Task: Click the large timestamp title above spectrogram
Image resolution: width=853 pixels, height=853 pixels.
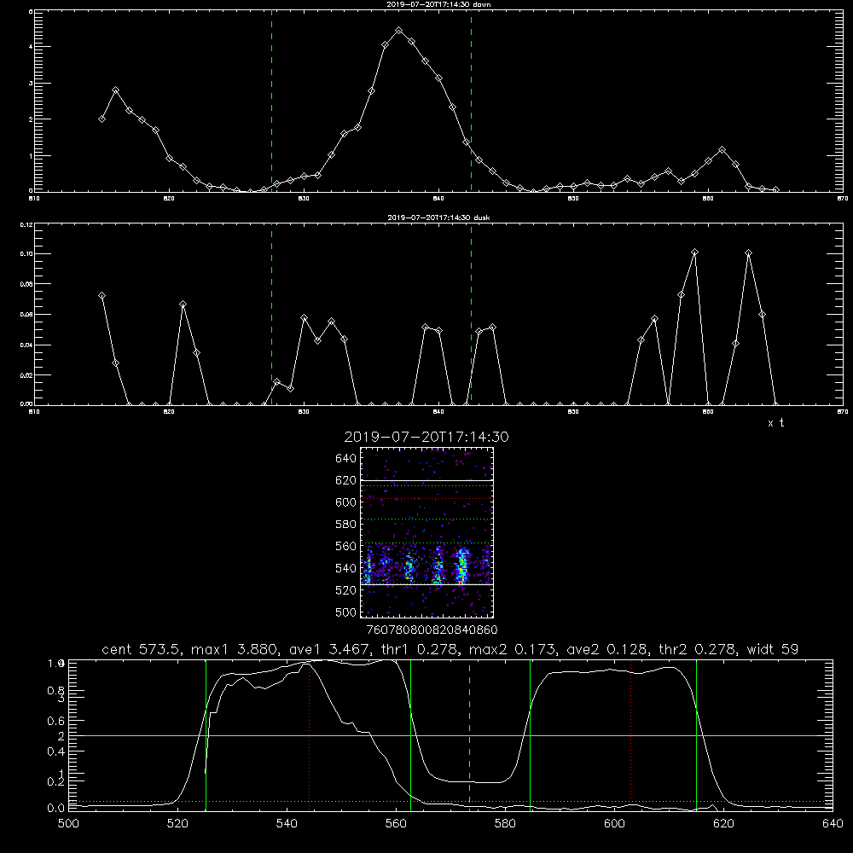Action: 426,437
